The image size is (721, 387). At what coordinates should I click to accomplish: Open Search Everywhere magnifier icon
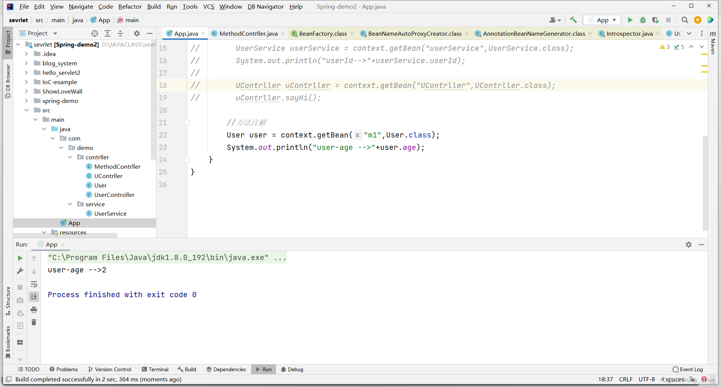(x=685, y=20)
